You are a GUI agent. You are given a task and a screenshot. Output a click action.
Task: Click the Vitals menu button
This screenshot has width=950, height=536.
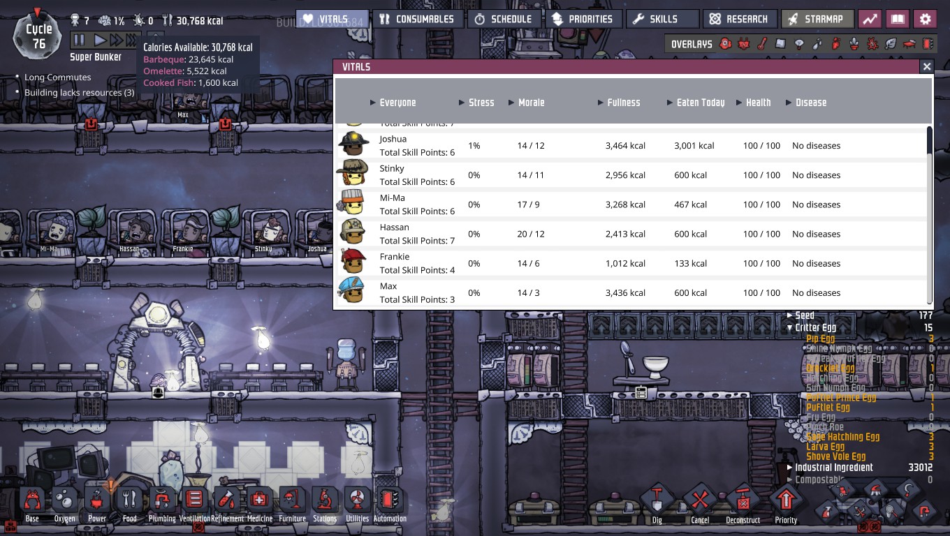(x=332, y=19)
